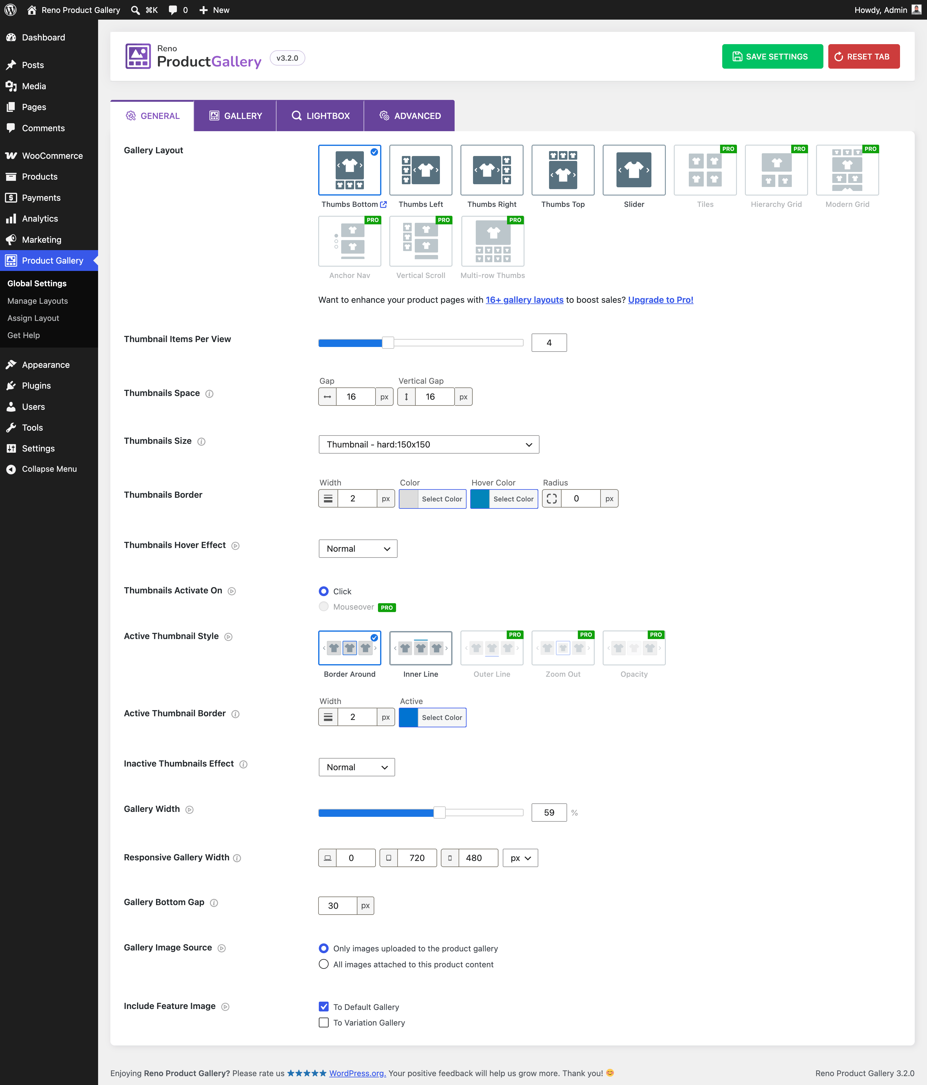The height and width of the screenshot is (1085, 927).
Task: Follow the Upgrade to Pro! link
Action: click(x=660, y=299)
